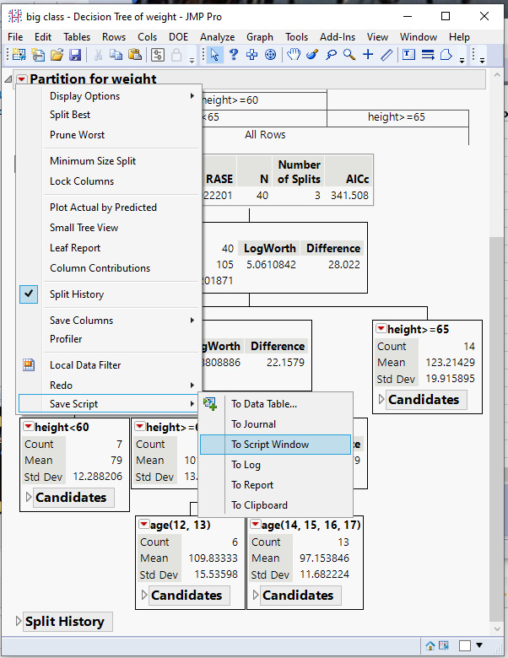Select the Selection cross tool

pos(252,55)
